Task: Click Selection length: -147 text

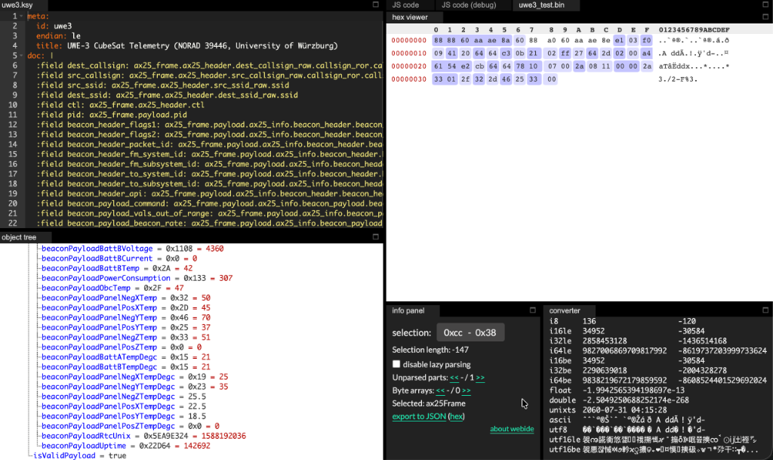Action: pos(430,350)
